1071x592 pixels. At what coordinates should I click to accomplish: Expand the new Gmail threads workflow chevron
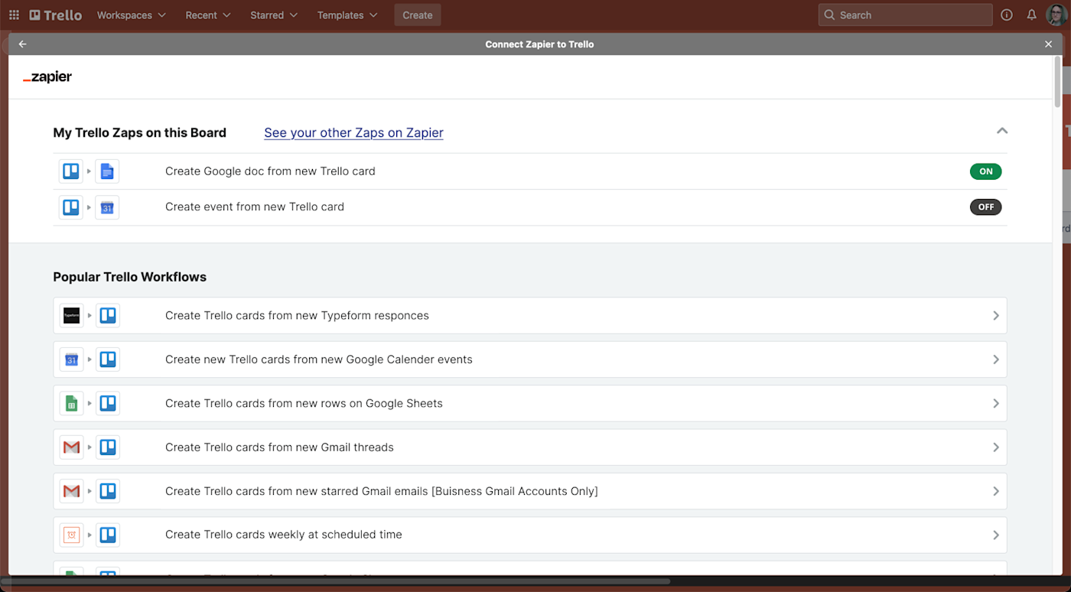pos(996,447)
